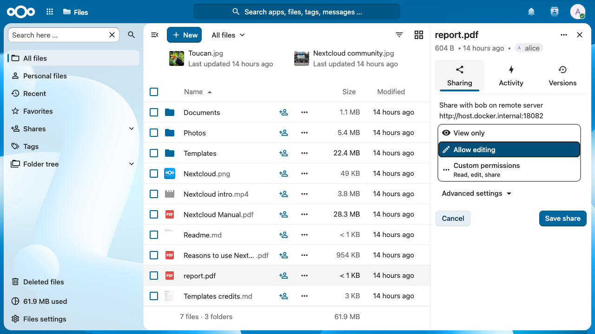This screenshot has height=334, width=595.
Task: Share the Readme.md file
Action: 284,235
